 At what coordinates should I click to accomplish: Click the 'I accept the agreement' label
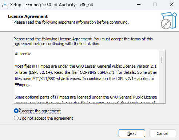tap(40, 111)
